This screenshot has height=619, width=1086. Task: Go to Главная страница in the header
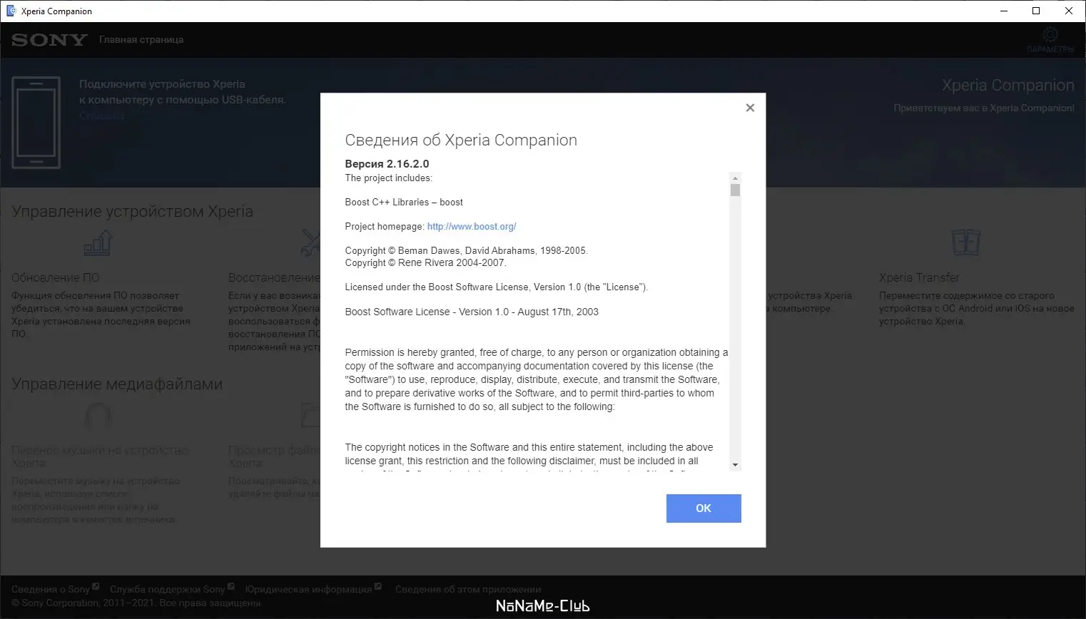pyautogui.click(x=141, y=40)
